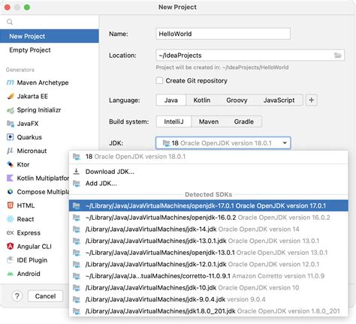The height and width of the screenshot is (324, 356).
Task: Select Java as the language
Action: tap(171, 100)
